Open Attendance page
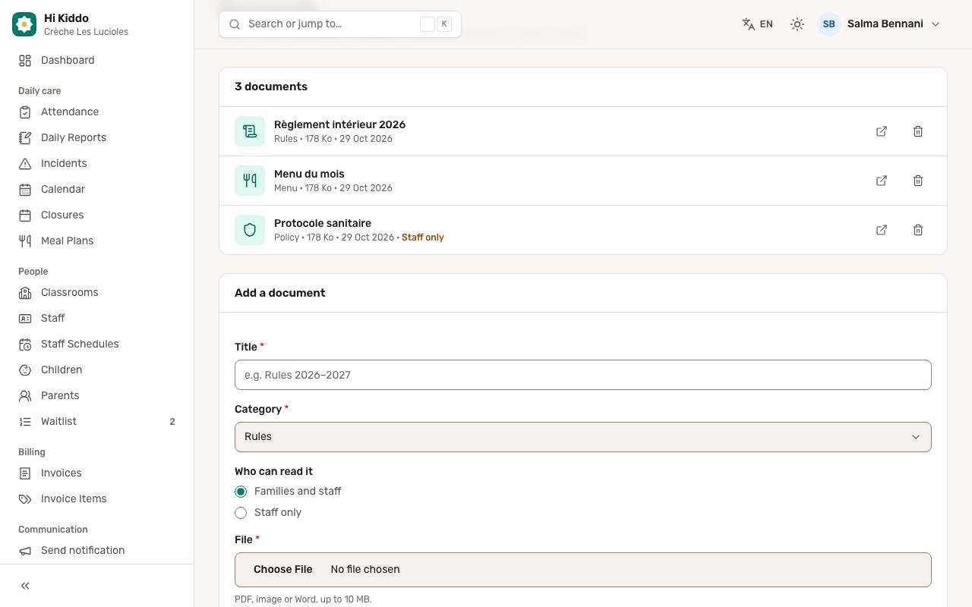The image size is (972, 607). pos(97,112)
